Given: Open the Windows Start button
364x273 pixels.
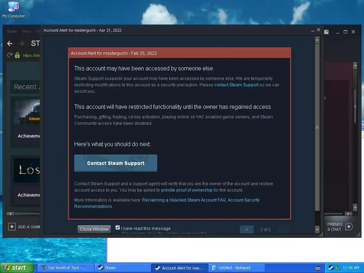Looking at the screenshot, I should 17,268.
